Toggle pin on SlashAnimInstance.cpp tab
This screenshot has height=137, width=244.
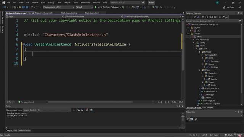pyautogui.click(x=30, y=13)
